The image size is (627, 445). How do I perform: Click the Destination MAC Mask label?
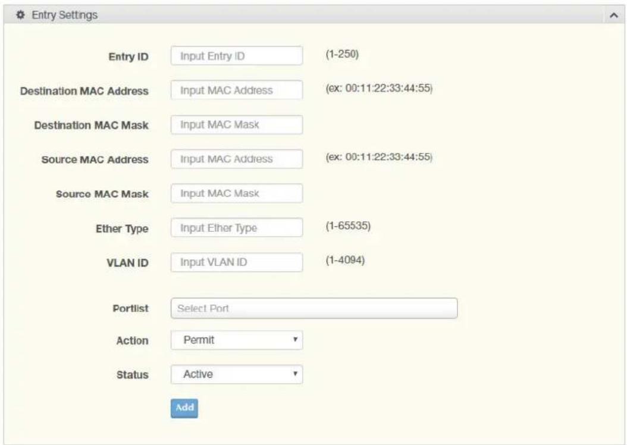coord(91,126)
